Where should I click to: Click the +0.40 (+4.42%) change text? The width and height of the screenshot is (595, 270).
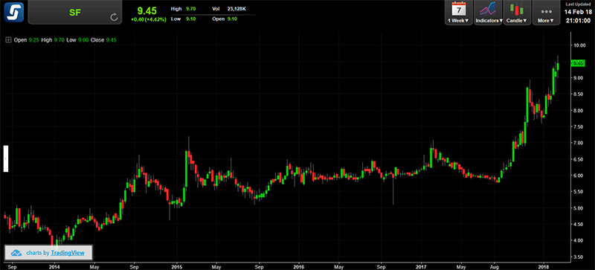coord(148,19)
